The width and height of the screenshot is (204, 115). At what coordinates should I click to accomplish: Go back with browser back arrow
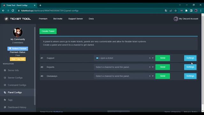(x=3, y=11)
